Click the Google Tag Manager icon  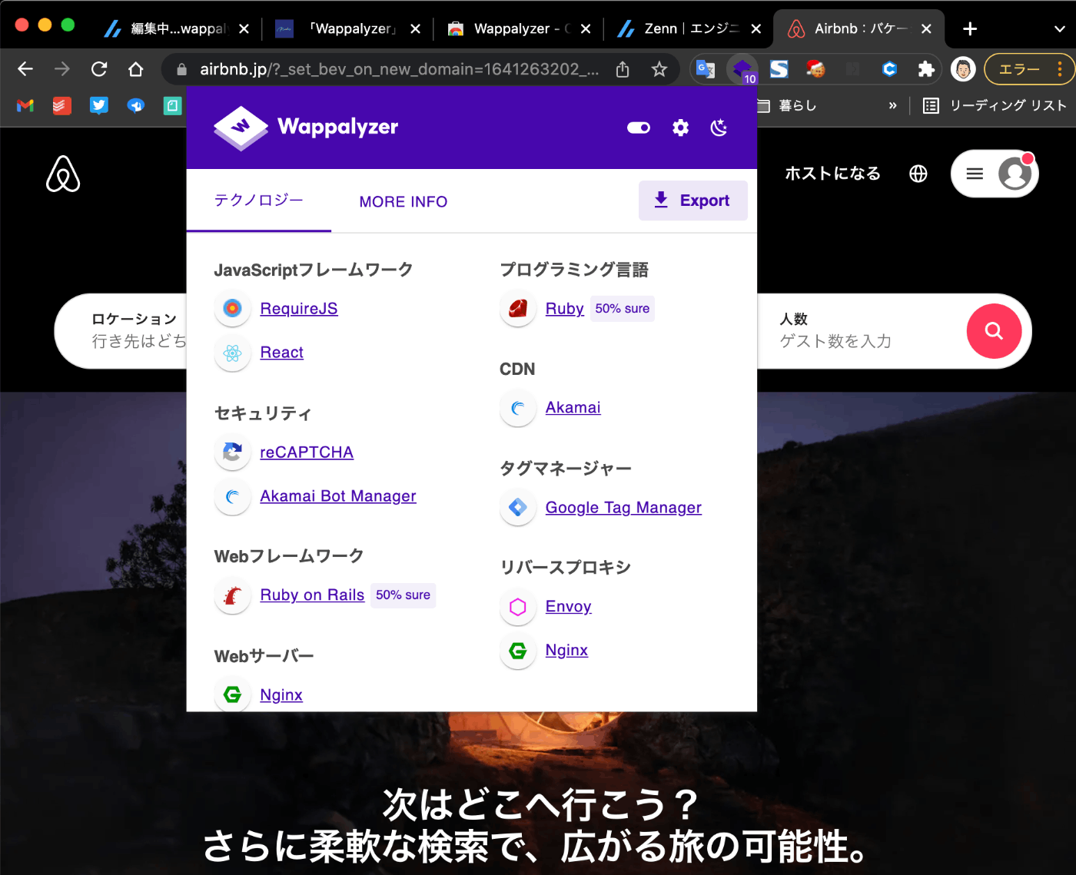518,507
